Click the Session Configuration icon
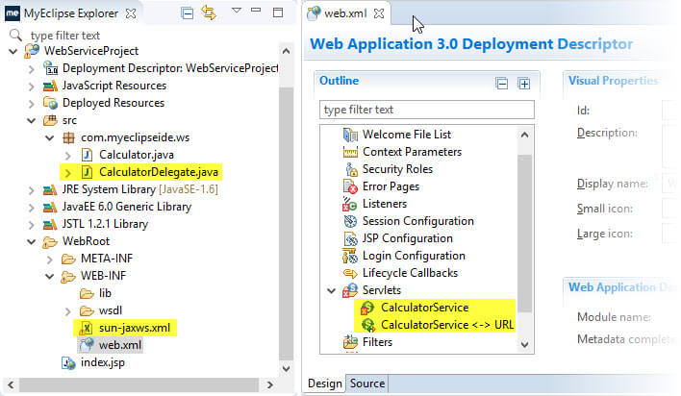The height and width of the screenshot is (396, 681). pyautogui.click(x=350, y=221)
